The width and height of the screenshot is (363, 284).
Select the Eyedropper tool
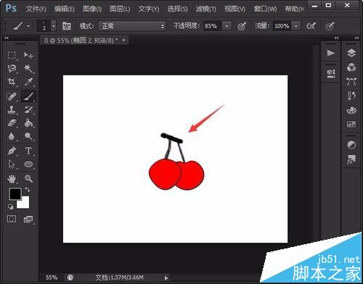click(28, 82)
